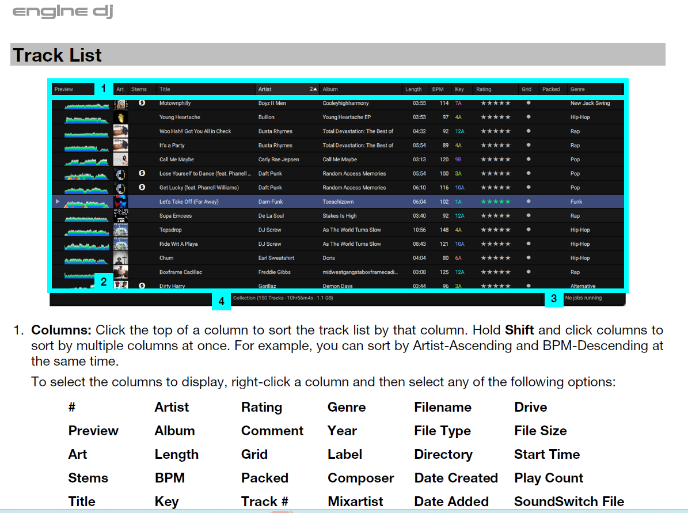
Task: Click the waveform preview for Motownphilly
Action: (86, 105)
